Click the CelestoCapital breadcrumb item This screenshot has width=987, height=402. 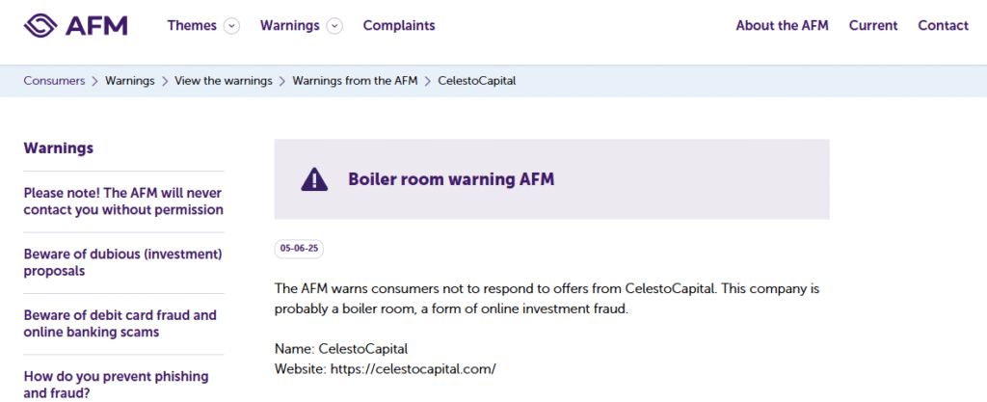click(x=477, y=81)
